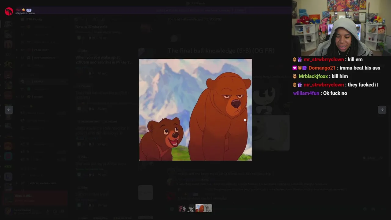
Task: Select the white dog sketch thumbnail
Action: coord(208,208)
